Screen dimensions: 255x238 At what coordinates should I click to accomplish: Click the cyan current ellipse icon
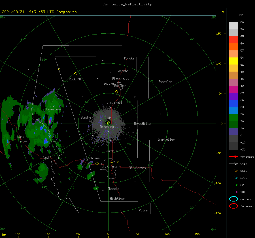click(x=233, y=199)
